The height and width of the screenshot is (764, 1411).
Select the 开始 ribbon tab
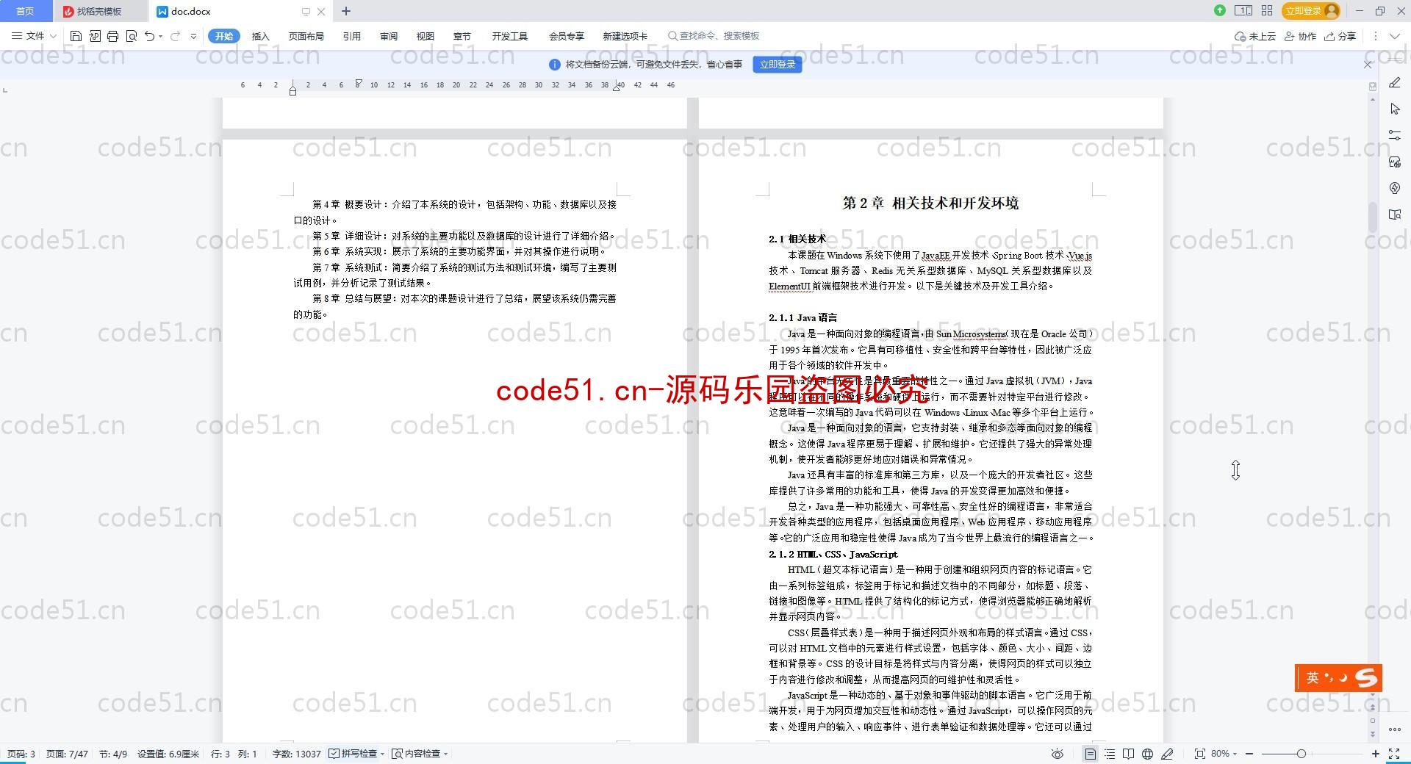tap(224, 36)
